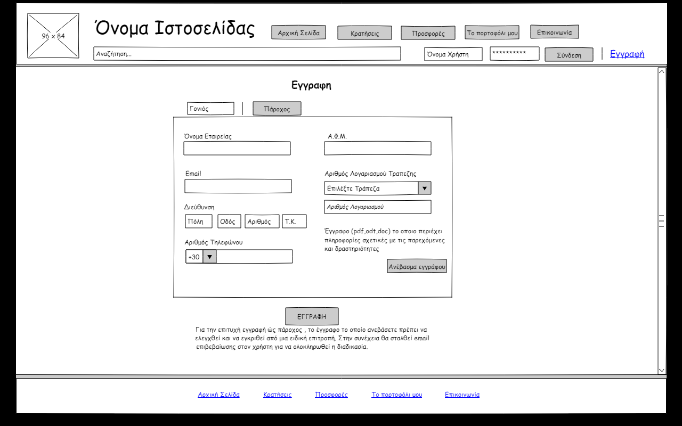The image size is (682, 426).
Task: Click the Email input field
Action: point(238,186)
